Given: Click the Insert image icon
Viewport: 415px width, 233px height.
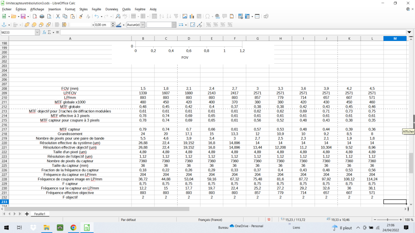Looking at the screenshot, I should (x=185, y=17).
